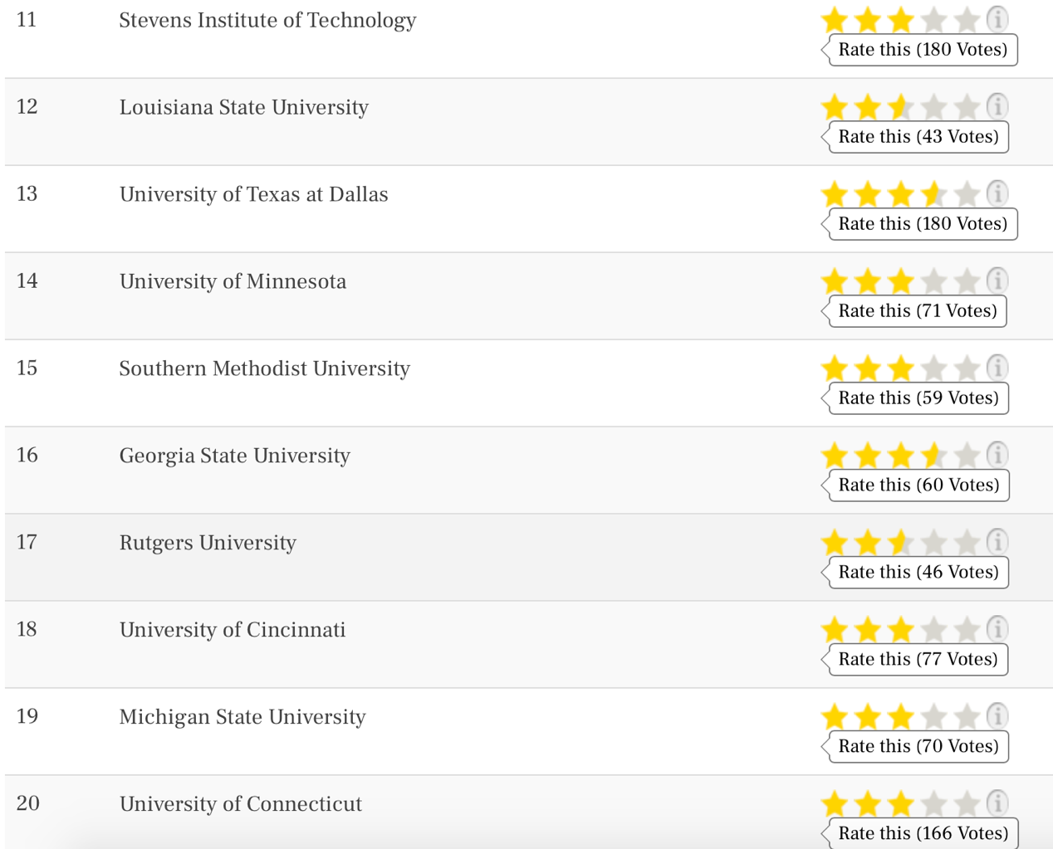Click Rate this (180 Votes) for Stevens

[923, 50]
